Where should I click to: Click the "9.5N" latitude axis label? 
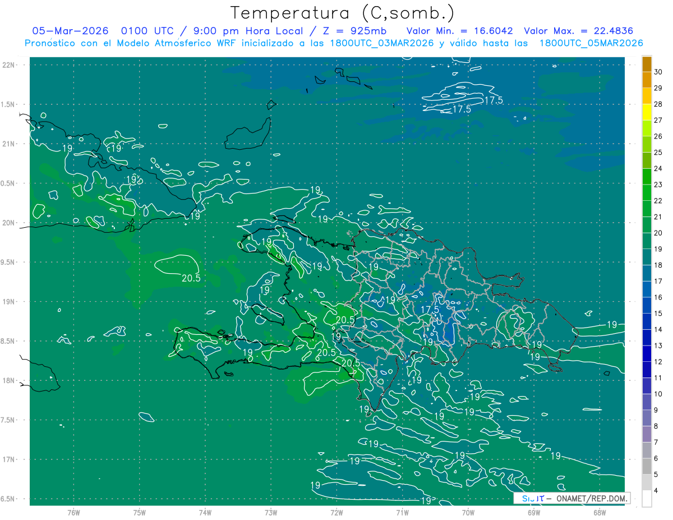(8, 262)
